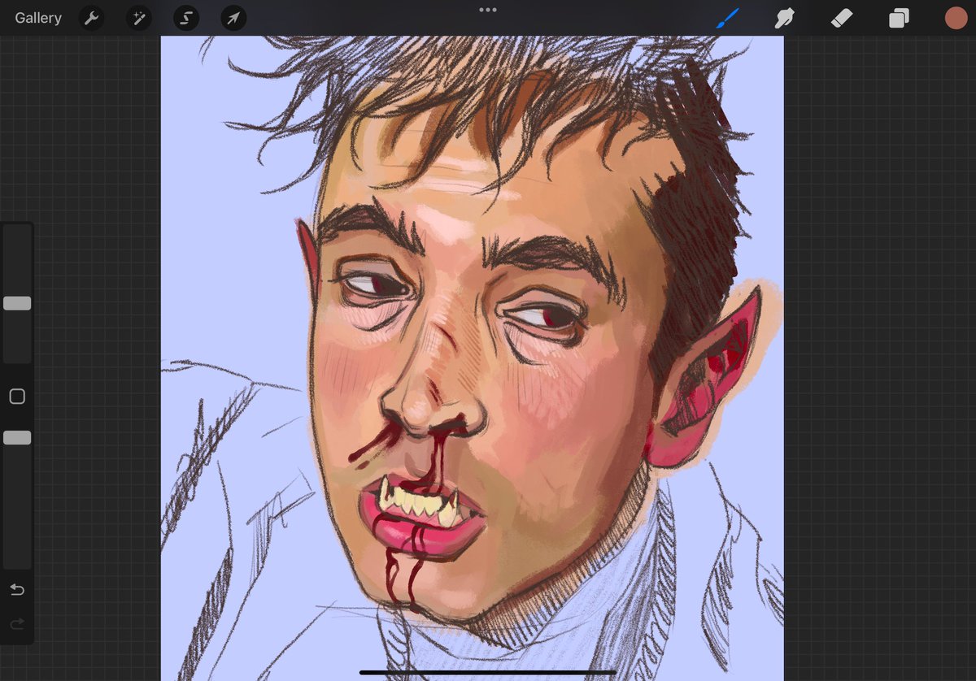Open the active color swatch

(x=956, y=18)
